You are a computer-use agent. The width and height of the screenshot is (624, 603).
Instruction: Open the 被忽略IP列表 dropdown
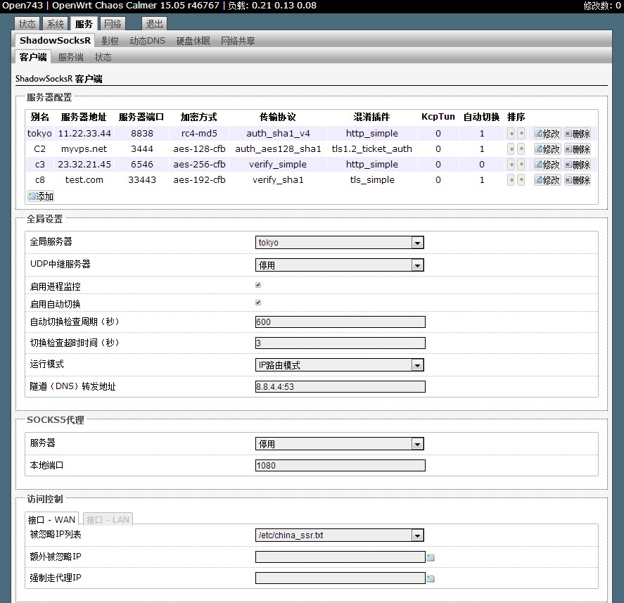coord(339,535)
